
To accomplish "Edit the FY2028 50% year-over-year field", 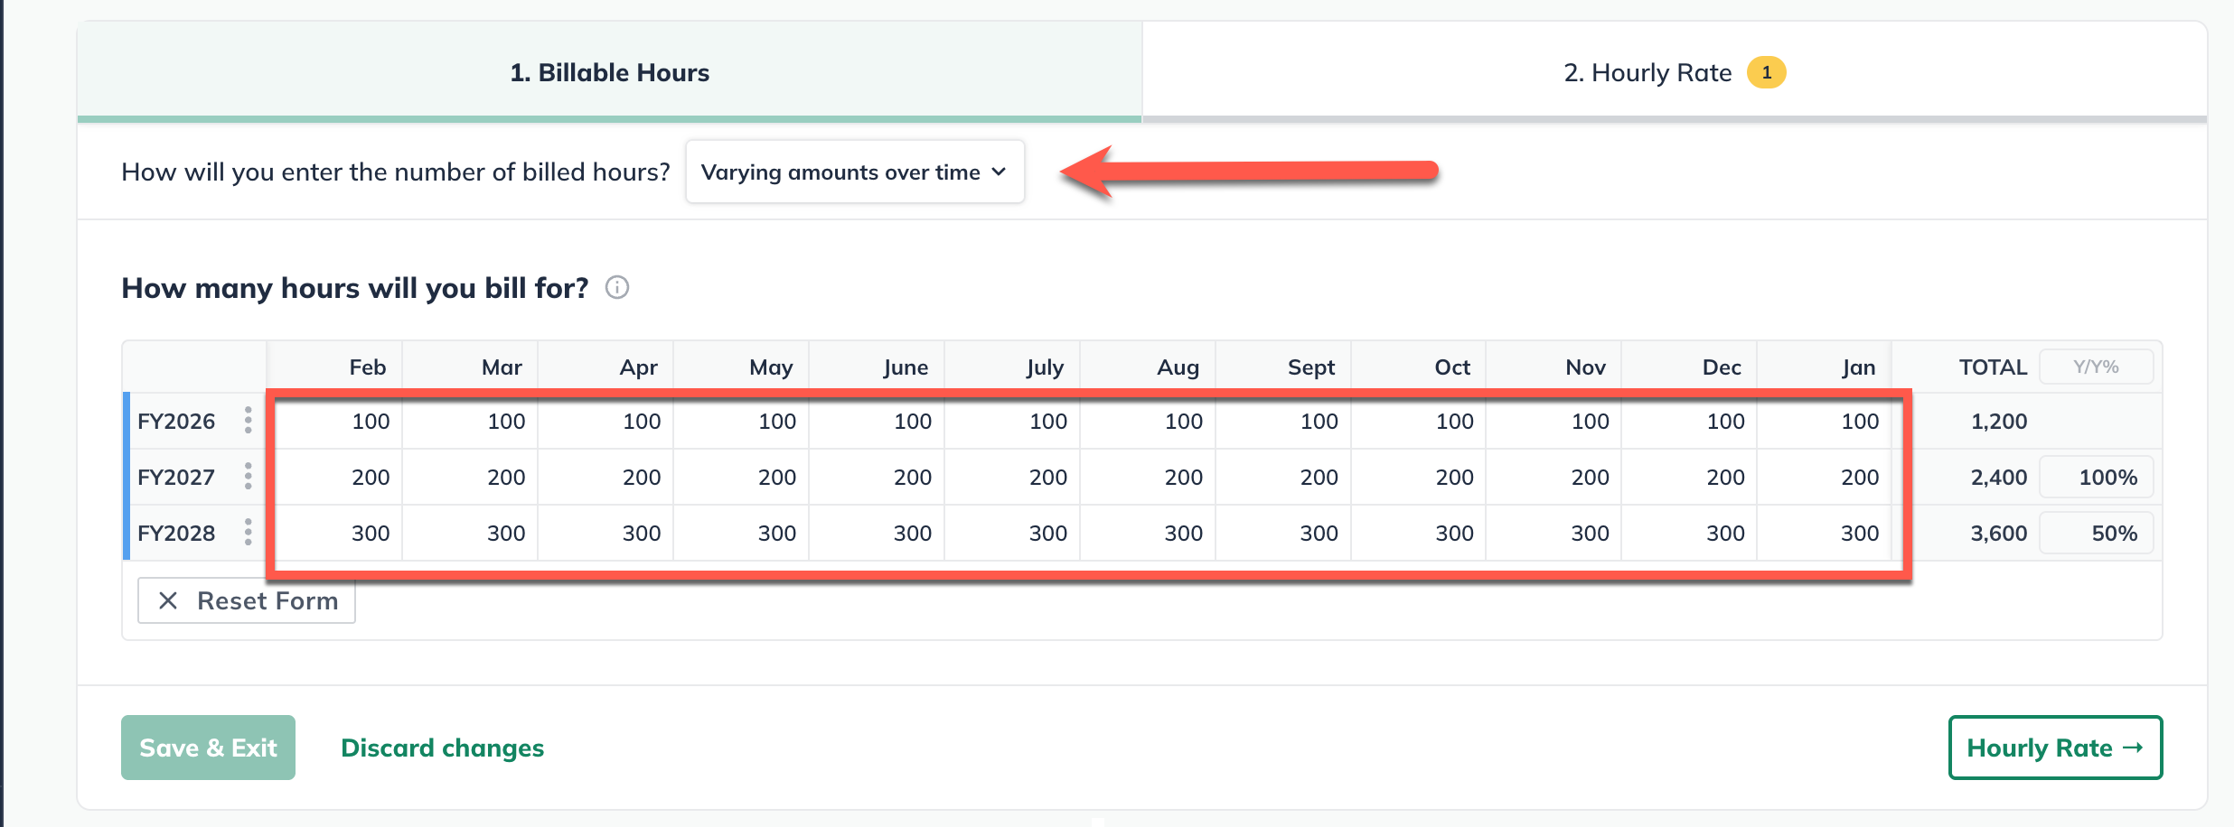I will [x=2096, y=534].
